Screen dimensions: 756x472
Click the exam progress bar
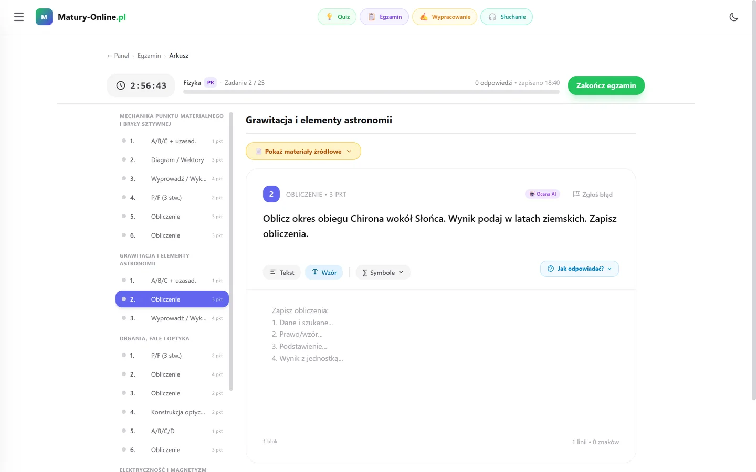(371, 92)
